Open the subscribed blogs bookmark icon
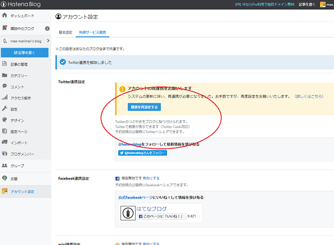The width and height of the screenshot is (334, 245). click(4, 27)
